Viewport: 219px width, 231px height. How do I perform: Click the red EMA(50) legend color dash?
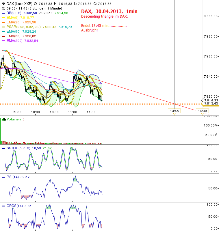3,36
